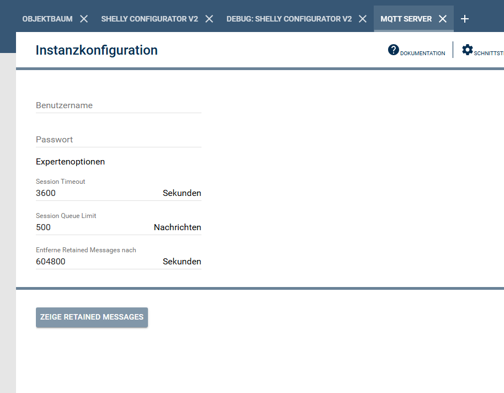Switch to Shelly Configurator V2 tab
The image size is (504, 393).
coord(150,19)
